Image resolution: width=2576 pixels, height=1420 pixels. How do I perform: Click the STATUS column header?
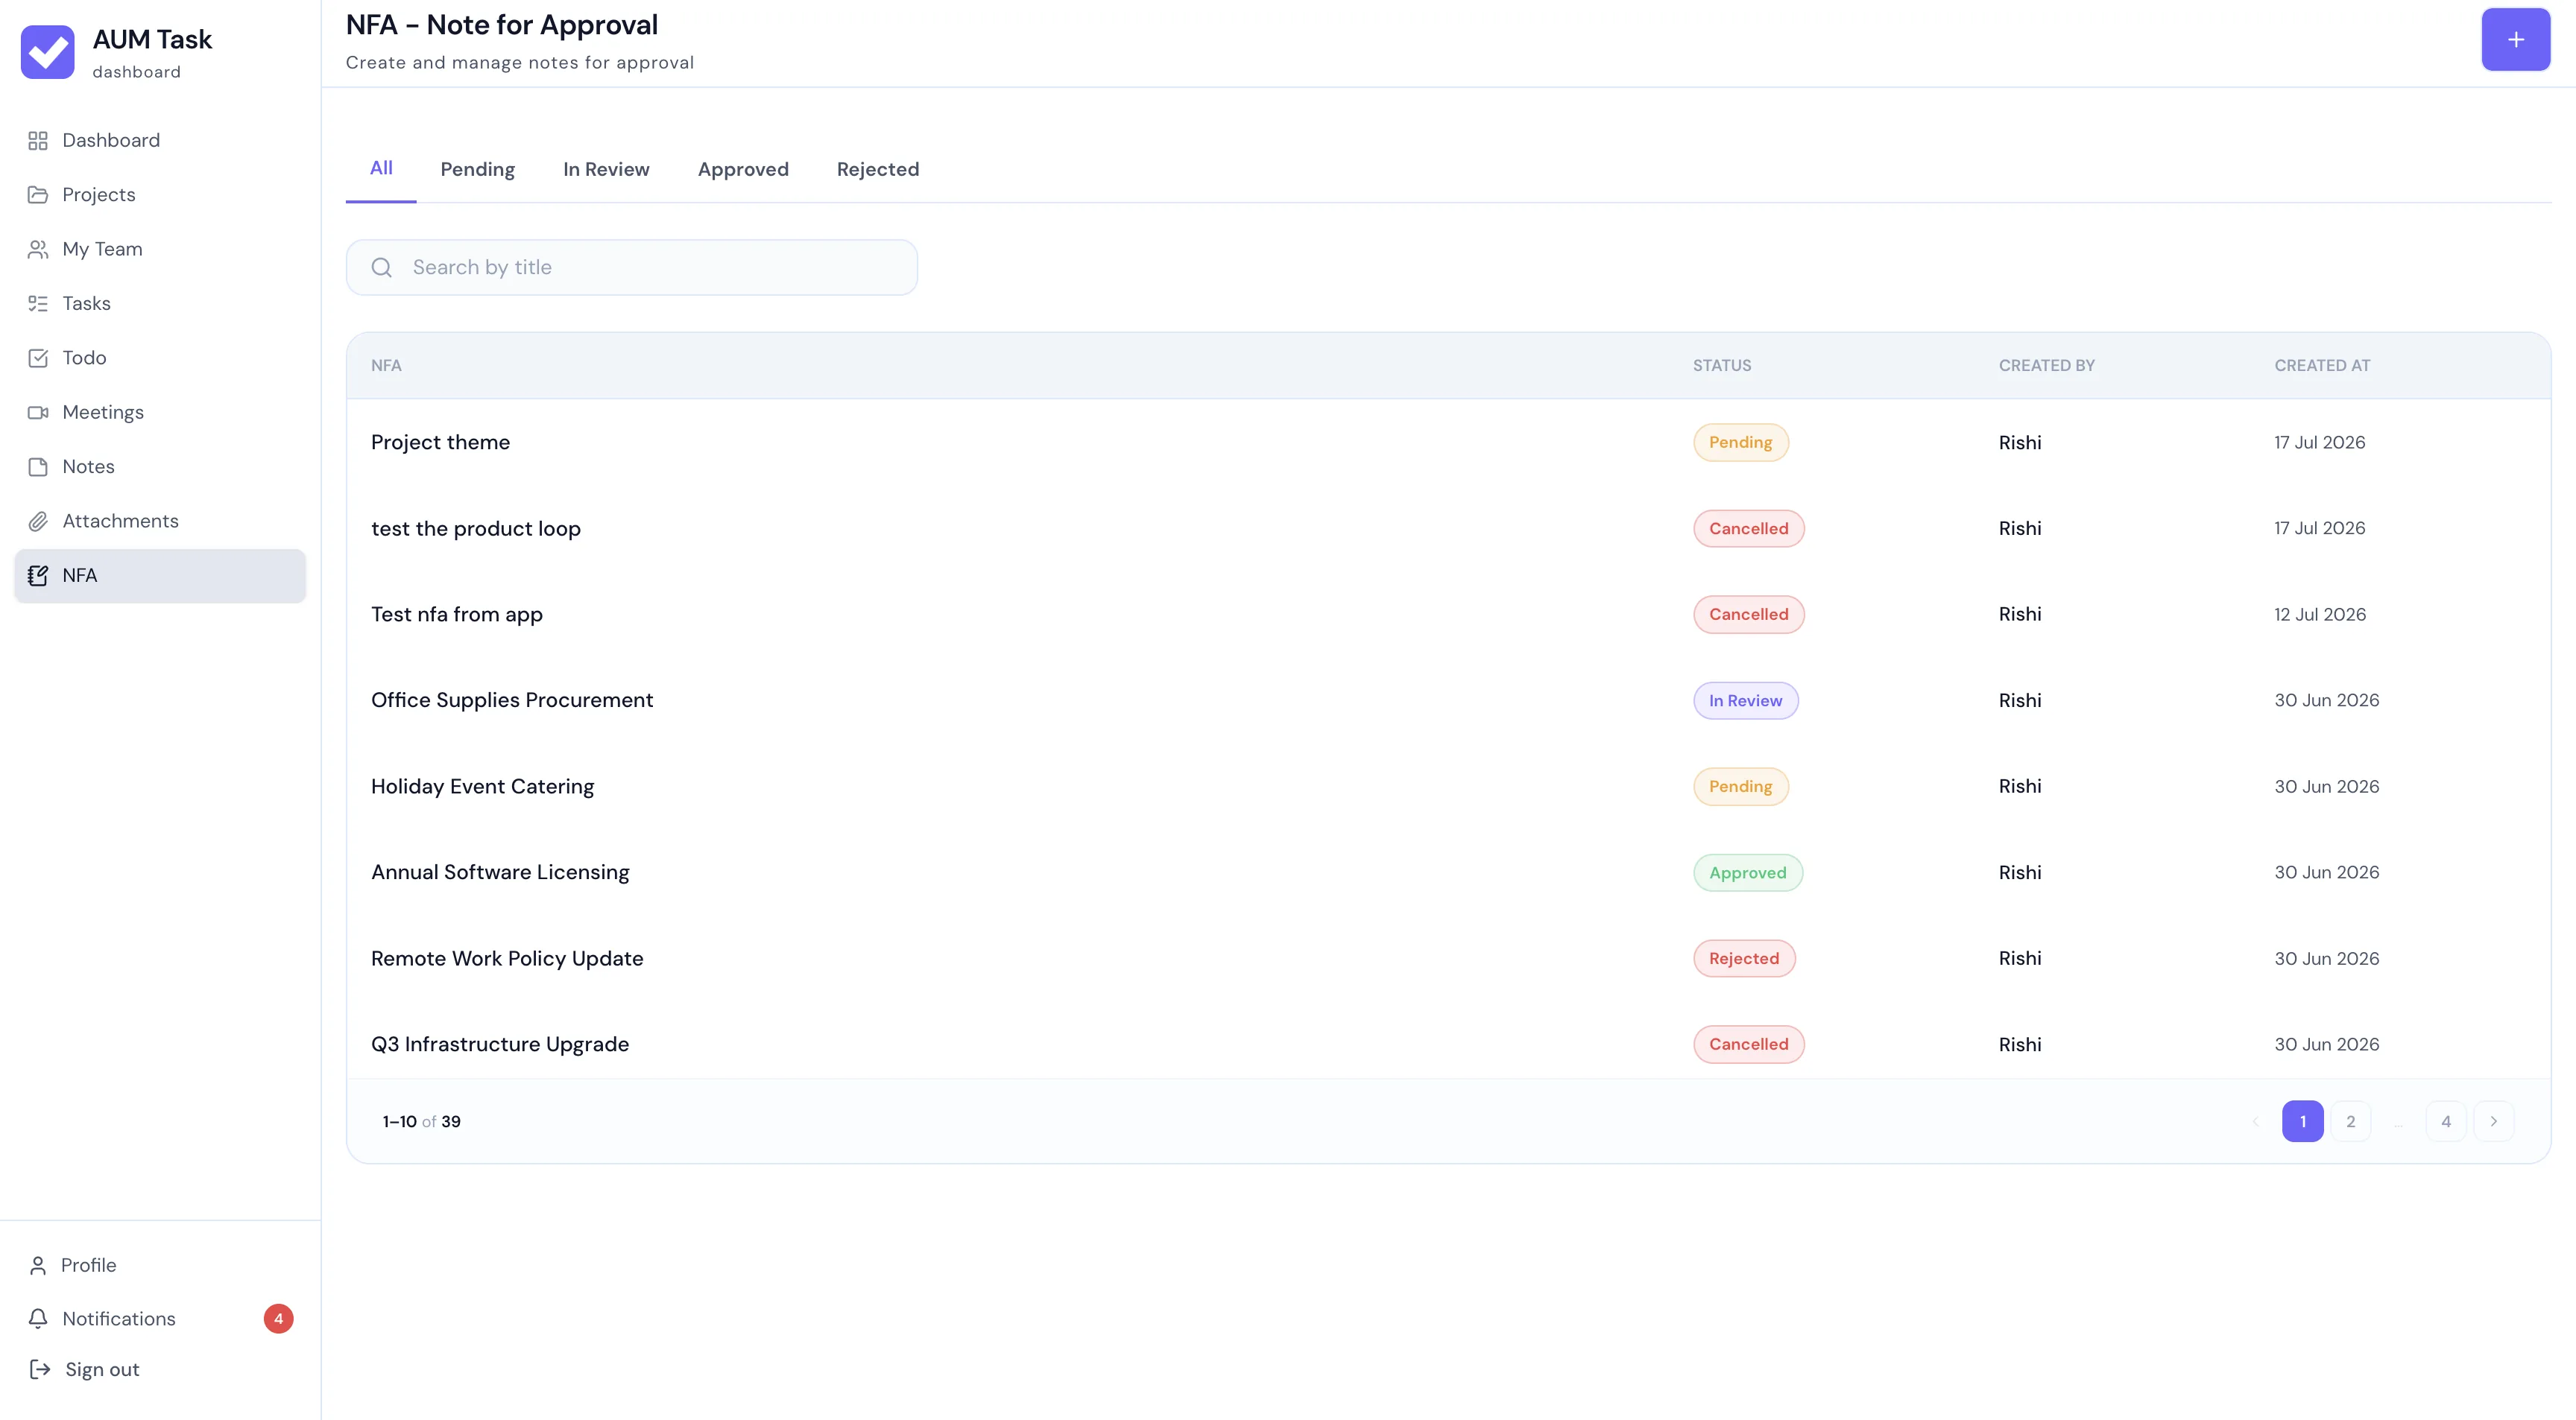1721,366
